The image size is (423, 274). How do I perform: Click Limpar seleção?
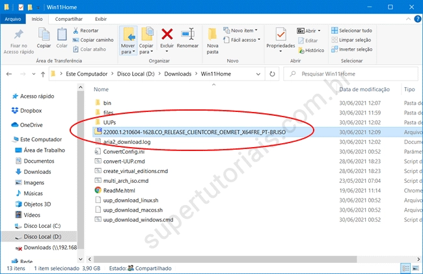351,40
